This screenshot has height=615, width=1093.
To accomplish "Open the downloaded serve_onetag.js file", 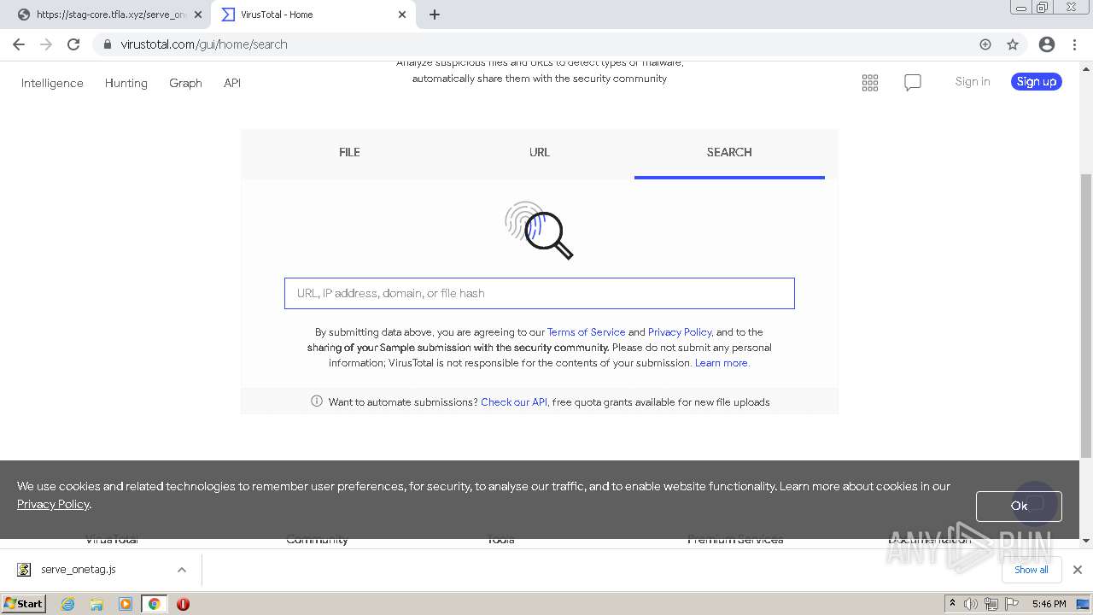I will (x=78, y=570).
